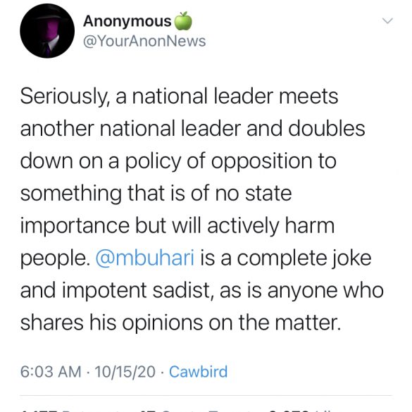Open the @mbuhari mention link
The height and width of the screenshot is (412, 412).
145,258
